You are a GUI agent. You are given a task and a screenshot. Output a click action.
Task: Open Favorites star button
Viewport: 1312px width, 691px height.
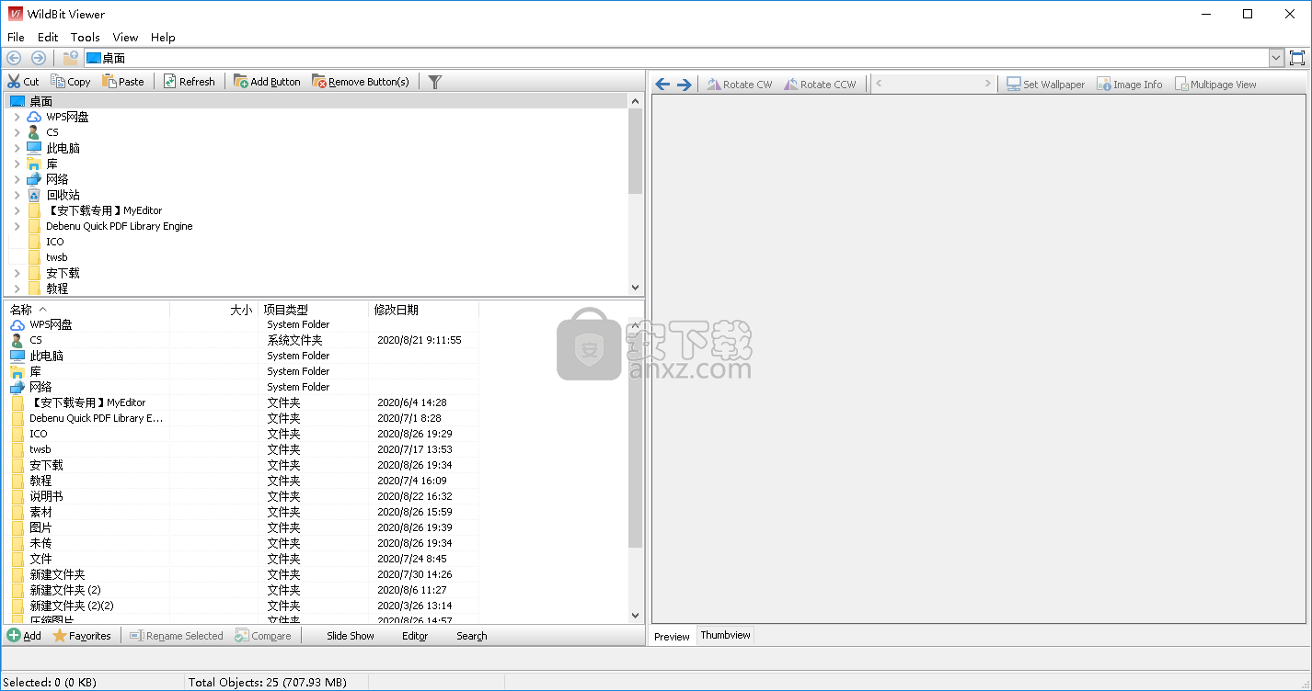82,635
